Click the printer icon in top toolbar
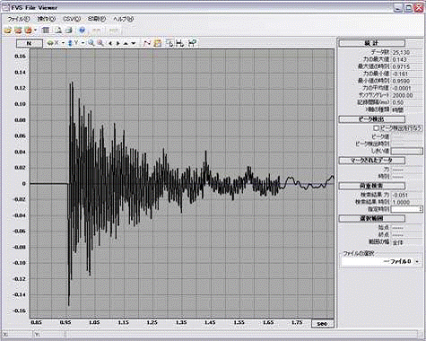Image resolution: width=426 pixels, height=341 pixels. tap(69, 31)
